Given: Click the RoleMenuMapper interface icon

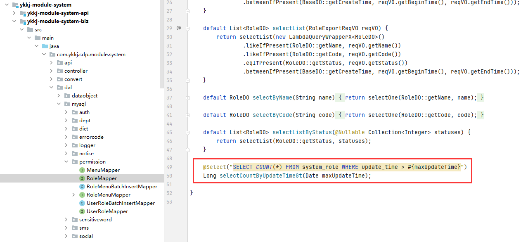Looking at the screenshot, I should [82, 195].
